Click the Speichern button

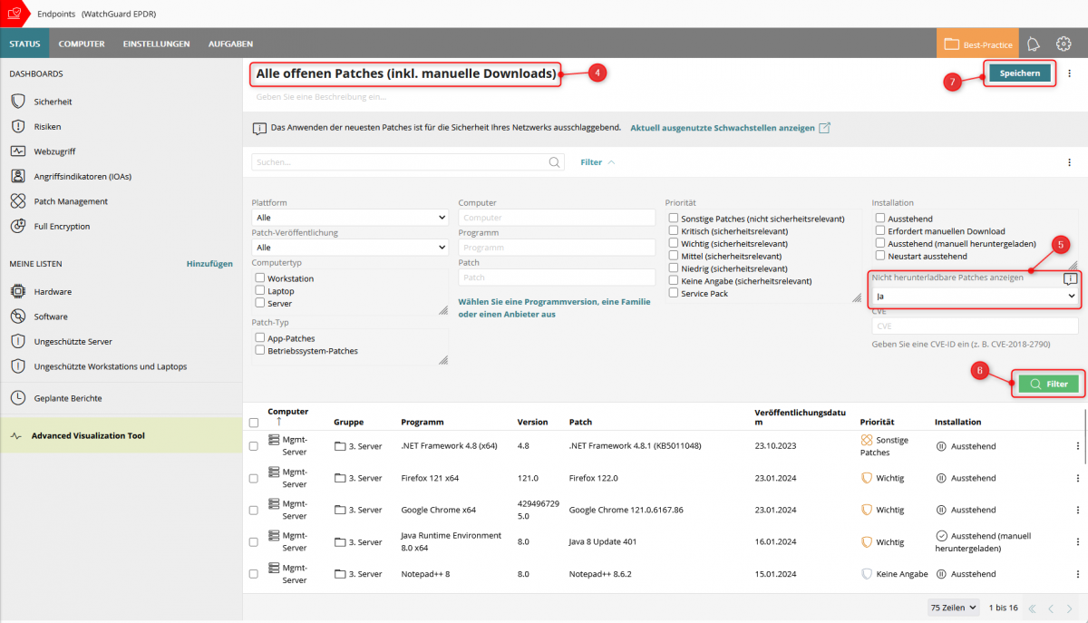[x=1019, y=73]
